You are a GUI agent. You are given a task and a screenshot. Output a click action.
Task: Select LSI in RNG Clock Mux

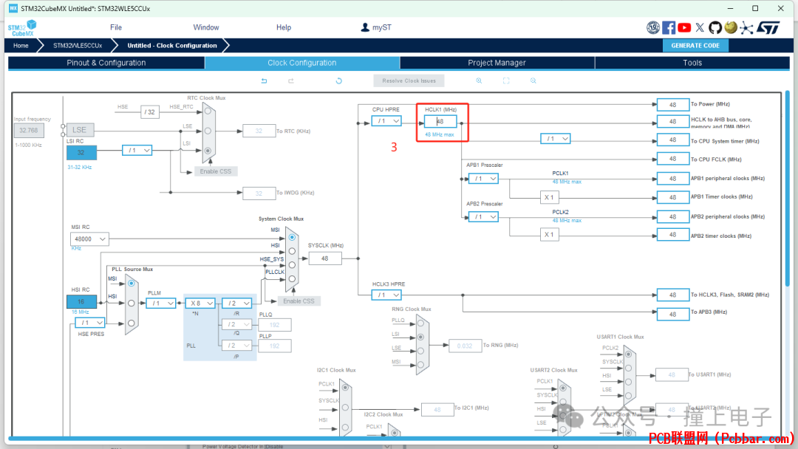click(x=421, y=337)
